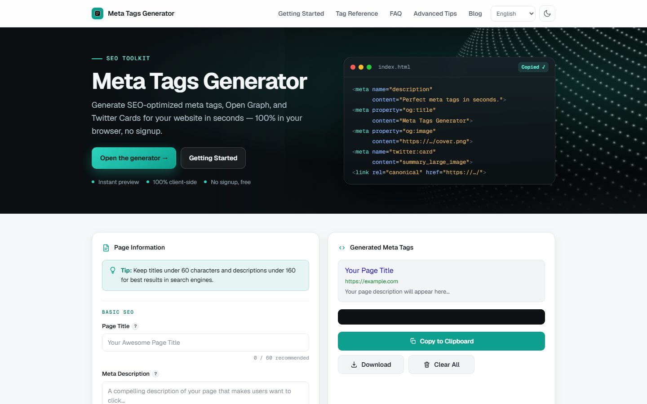
Task: Click the lightbulb Tip icon
Action: (x=113, y=270)
